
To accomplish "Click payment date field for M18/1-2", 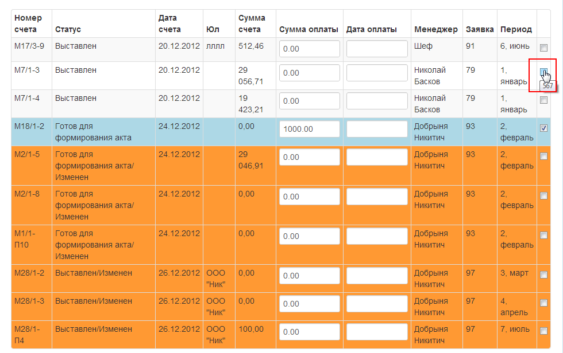I will pos(377,129).
